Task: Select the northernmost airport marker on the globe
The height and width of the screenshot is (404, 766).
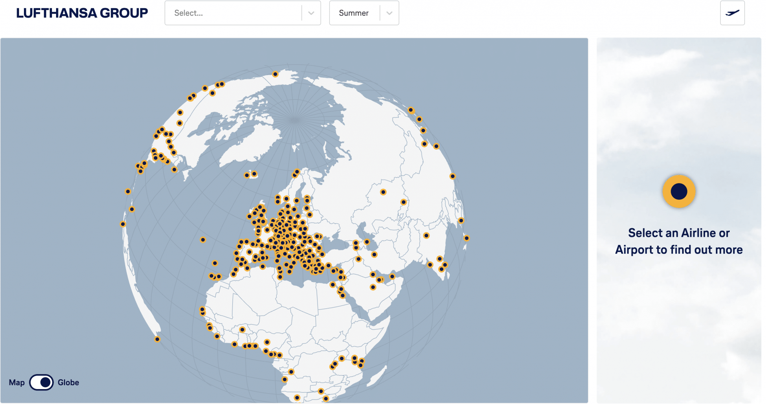Action: coord(275,74)
